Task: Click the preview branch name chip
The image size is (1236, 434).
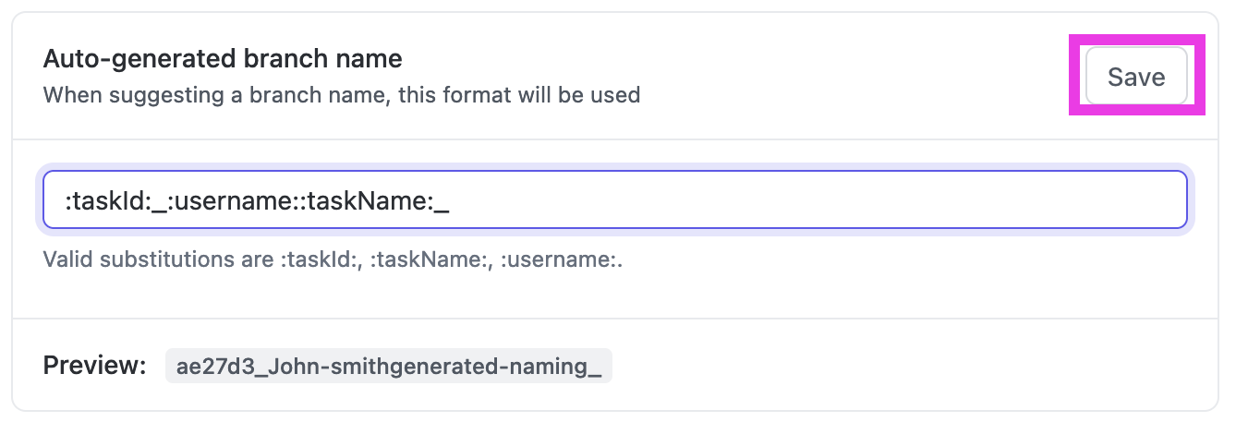Action: click(x=388, y=366)
